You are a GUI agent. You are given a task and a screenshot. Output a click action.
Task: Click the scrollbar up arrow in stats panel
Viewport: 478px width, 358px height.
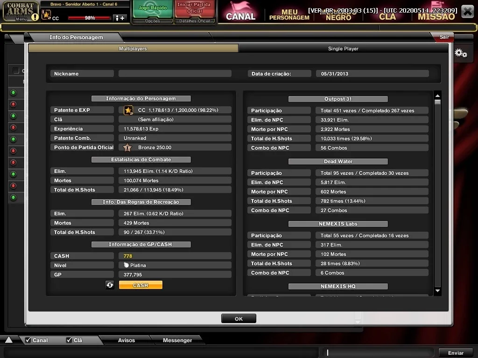click(x=437, y=96)
